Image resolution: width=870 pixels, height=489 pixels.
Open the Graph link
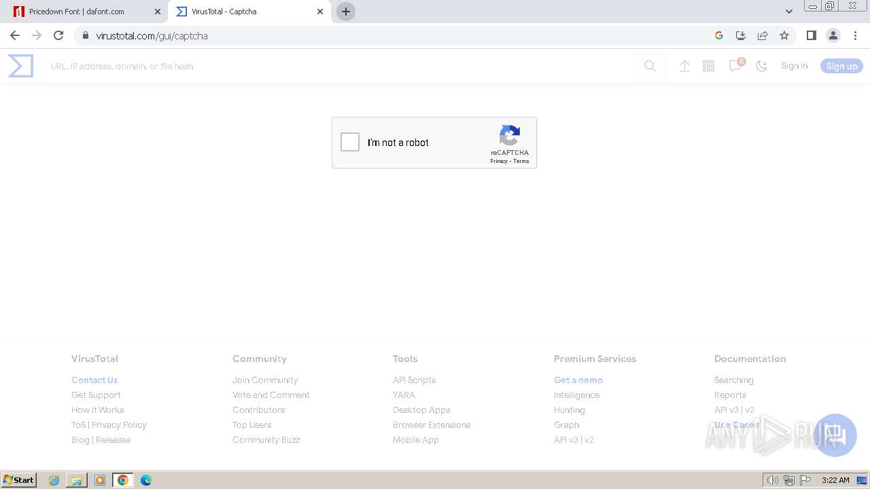(x=566, y=424)
